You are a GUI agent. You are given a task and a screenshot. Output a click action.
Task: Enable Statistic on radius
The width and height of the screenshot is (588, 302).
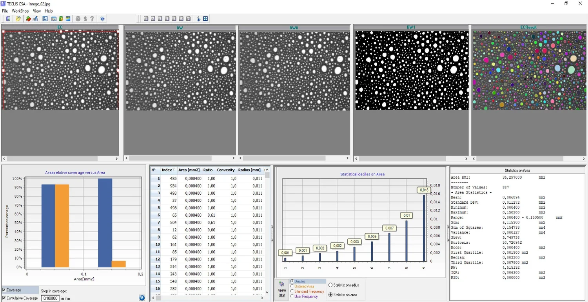[x=330, y=285]
